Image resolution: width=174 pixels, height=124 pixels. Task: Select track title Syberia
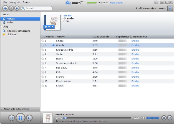coord(60,77)
